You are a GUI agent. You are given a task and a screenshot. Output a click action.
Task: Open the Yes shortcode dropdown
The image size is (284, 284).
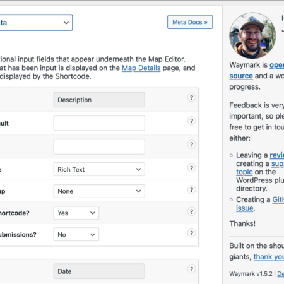(76, 213)
